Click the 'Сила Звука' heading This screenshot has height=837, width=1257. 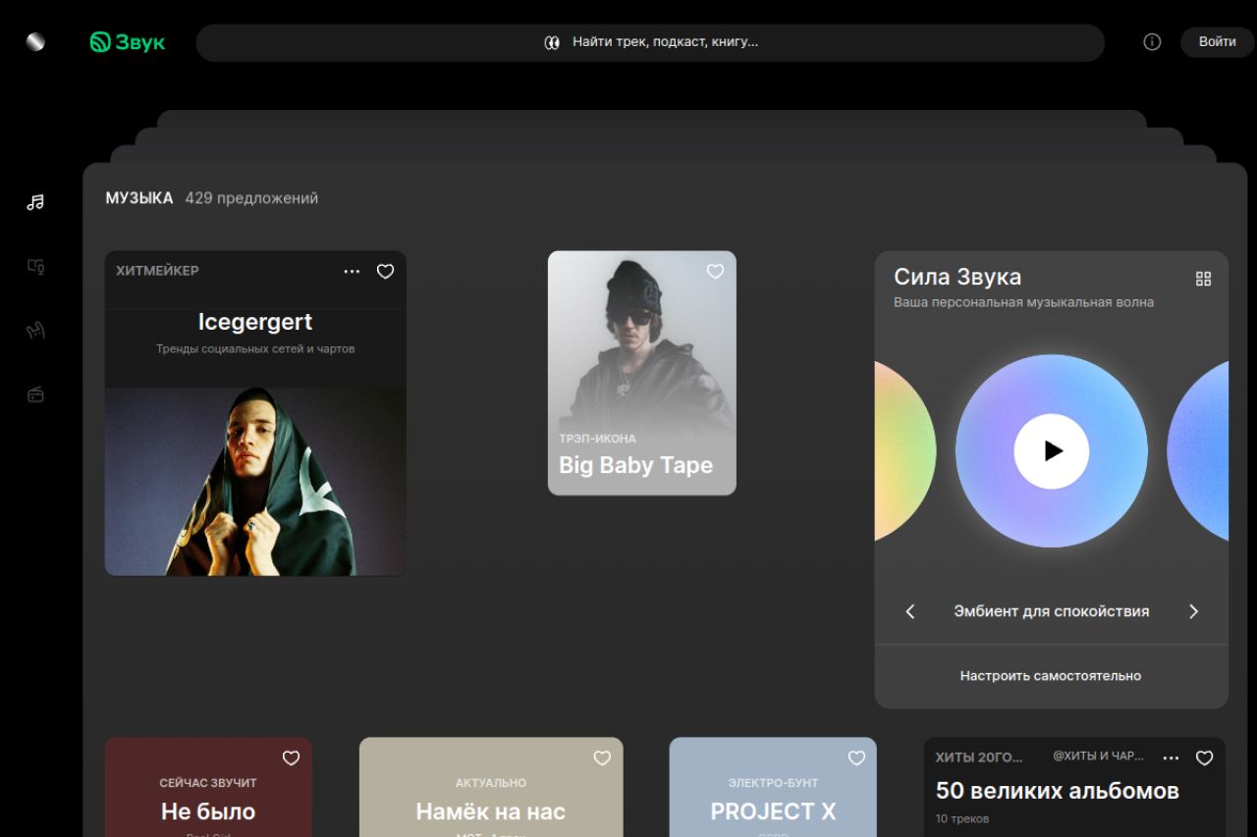pyautogui.click(x=957, y=277)
